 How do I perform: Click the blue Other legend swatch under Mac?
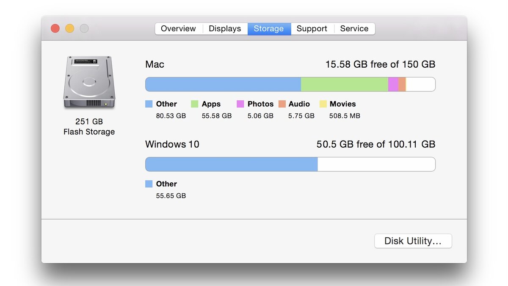point(149,104)
